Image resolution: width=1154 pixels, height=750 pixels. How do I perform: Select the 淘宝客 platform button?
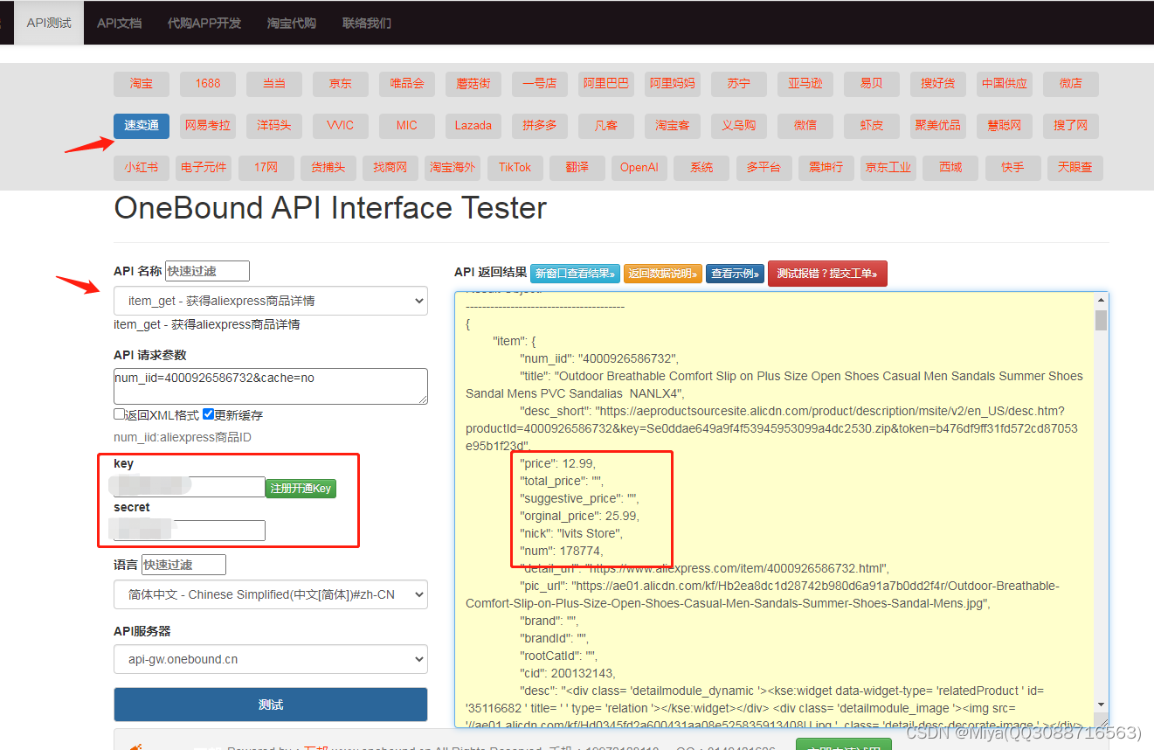[x=673, y=126]
